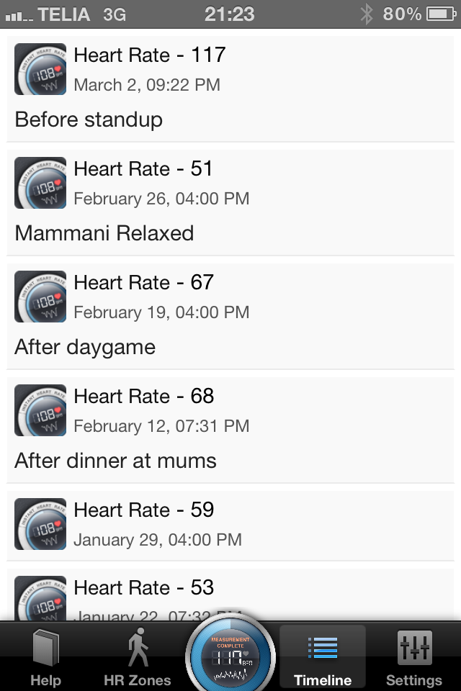The height and width of the screenshot is (691, 461).
Task: Tap the battery indicator in status bar
Action: (441, 14)
